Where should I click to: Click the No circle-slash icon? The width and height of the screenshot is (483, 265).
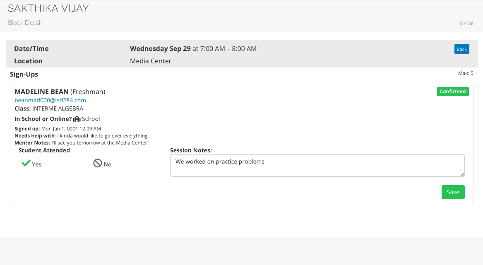(x=98, y=164)
